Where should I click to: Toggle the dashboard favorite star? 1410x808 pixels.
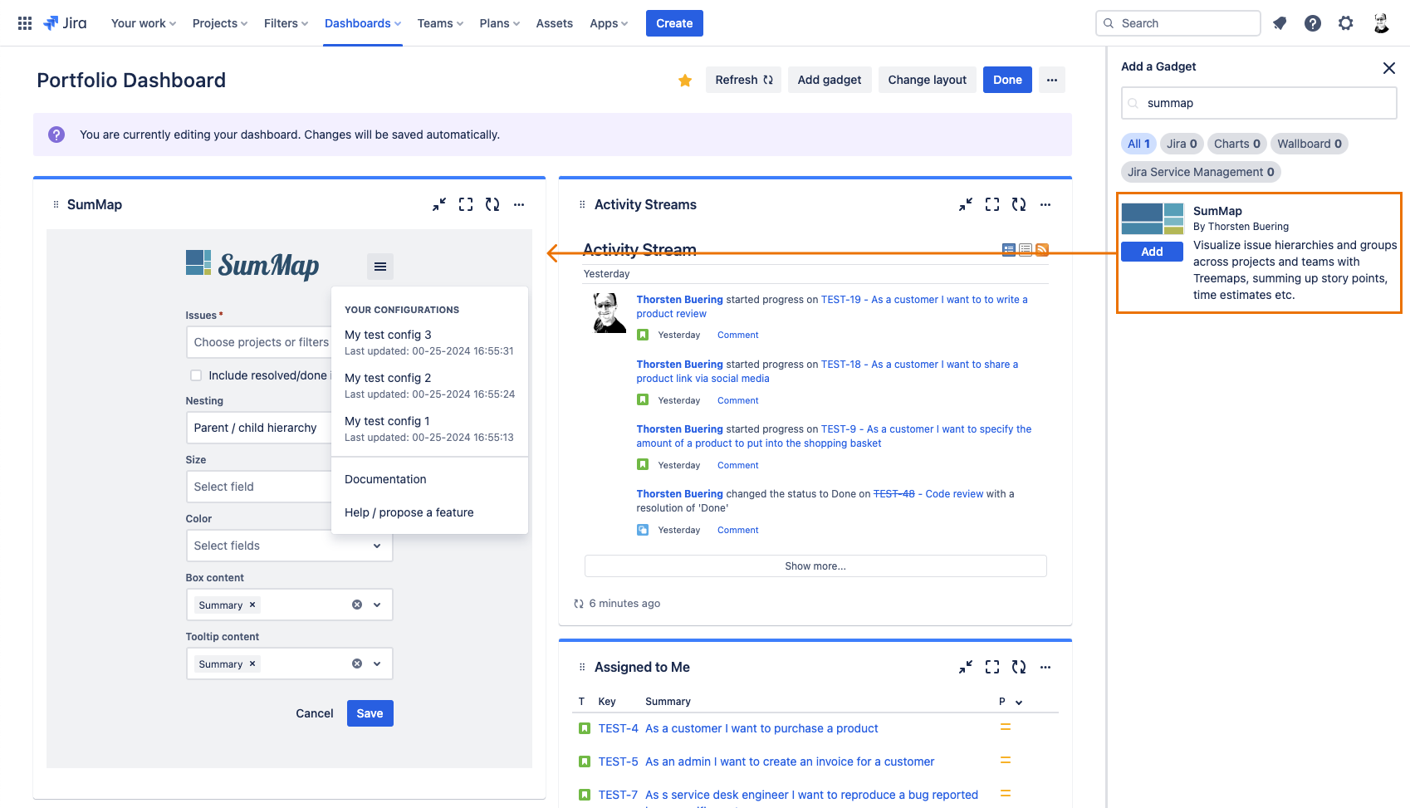(685, 81)
